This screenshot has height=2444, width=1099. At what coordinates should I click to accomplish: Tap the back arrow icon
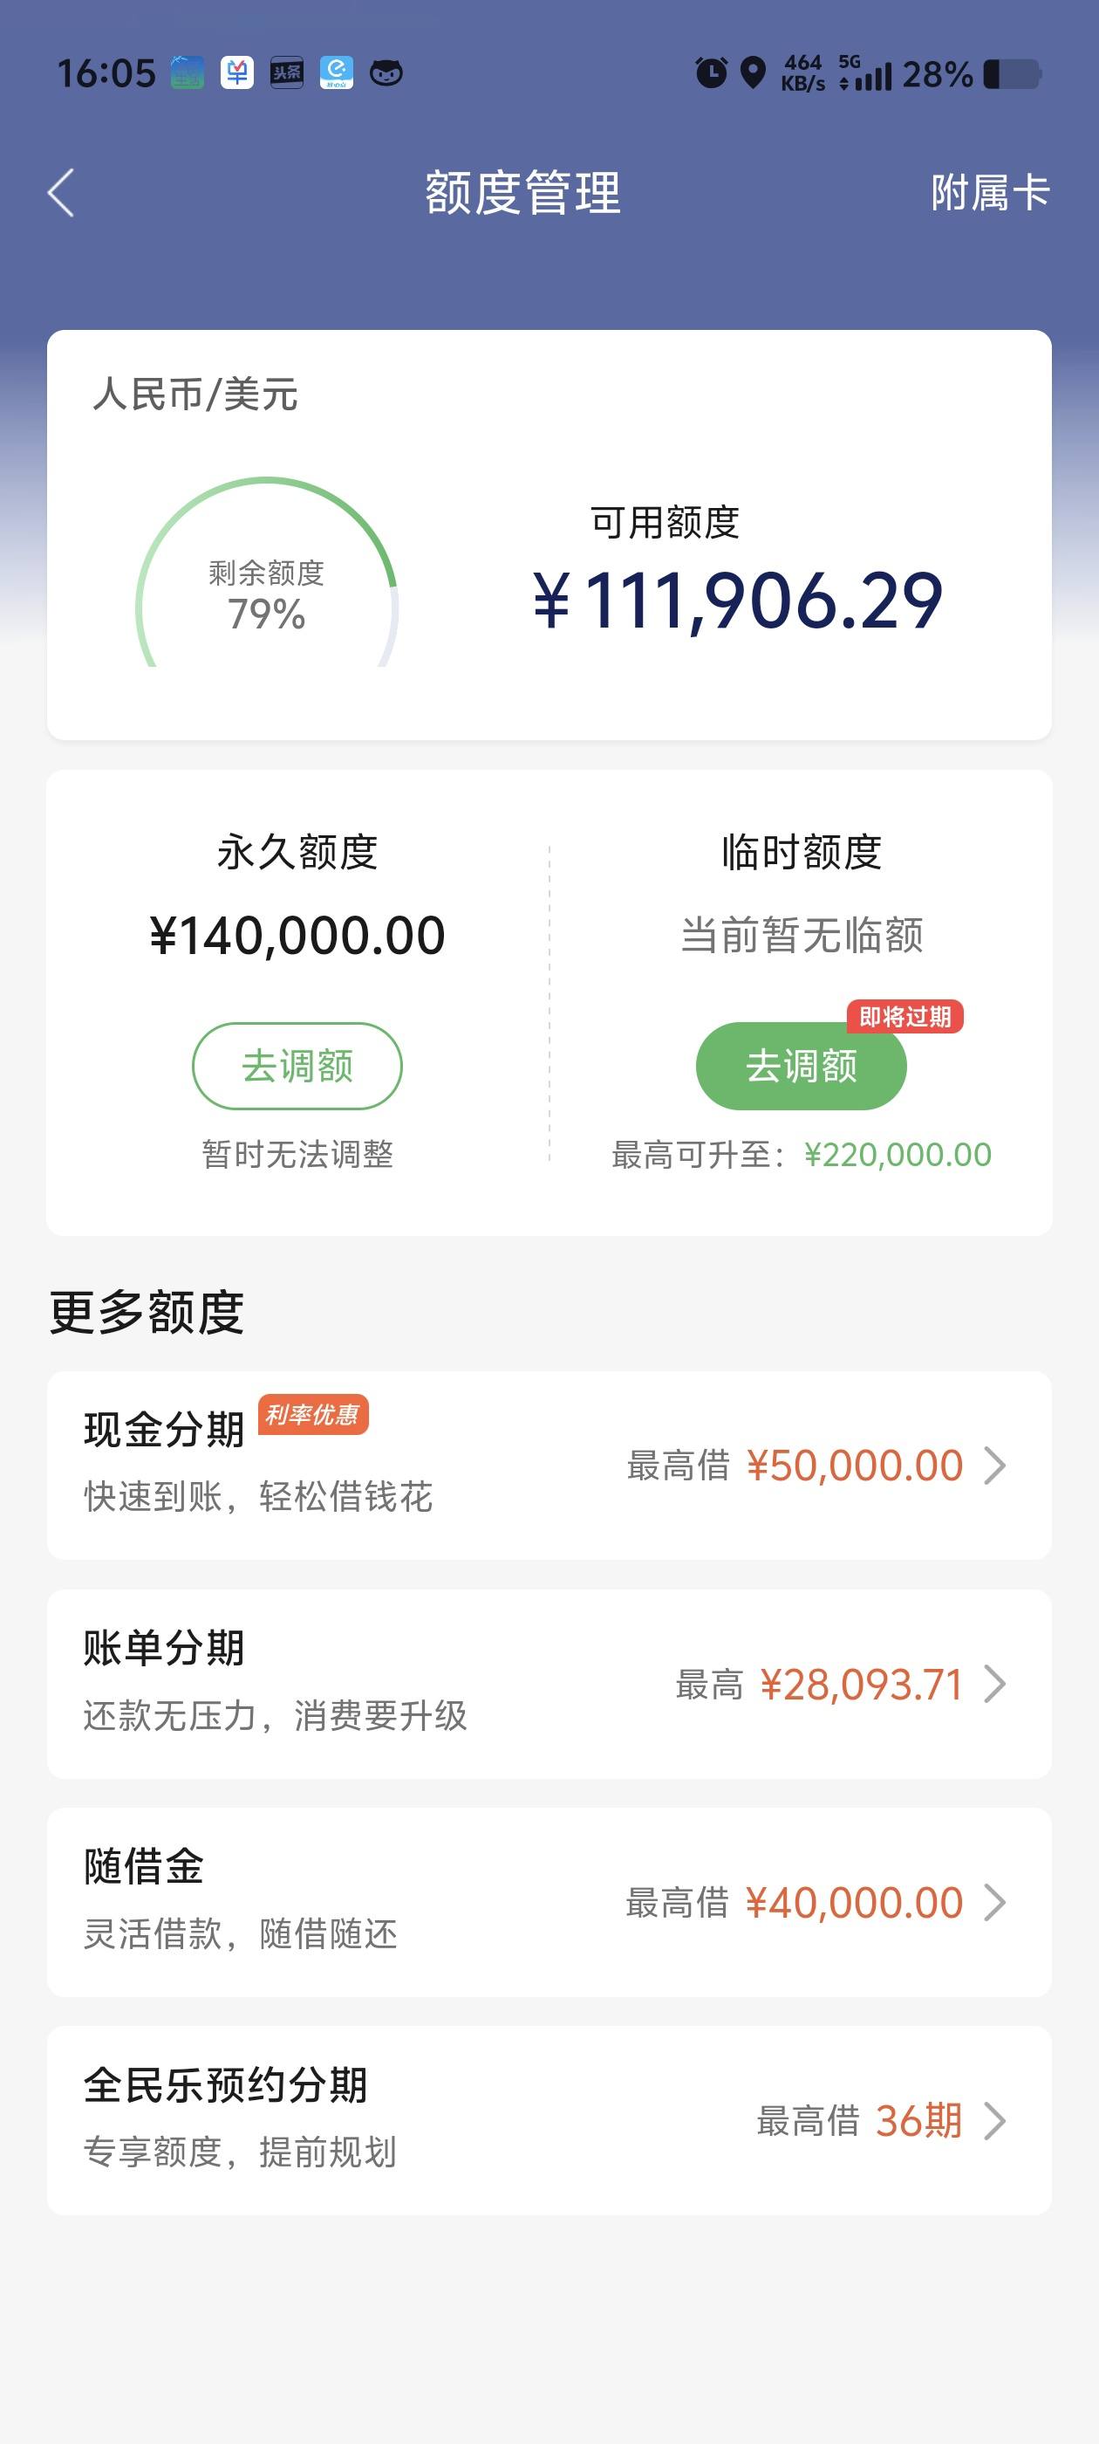[61, 194]
